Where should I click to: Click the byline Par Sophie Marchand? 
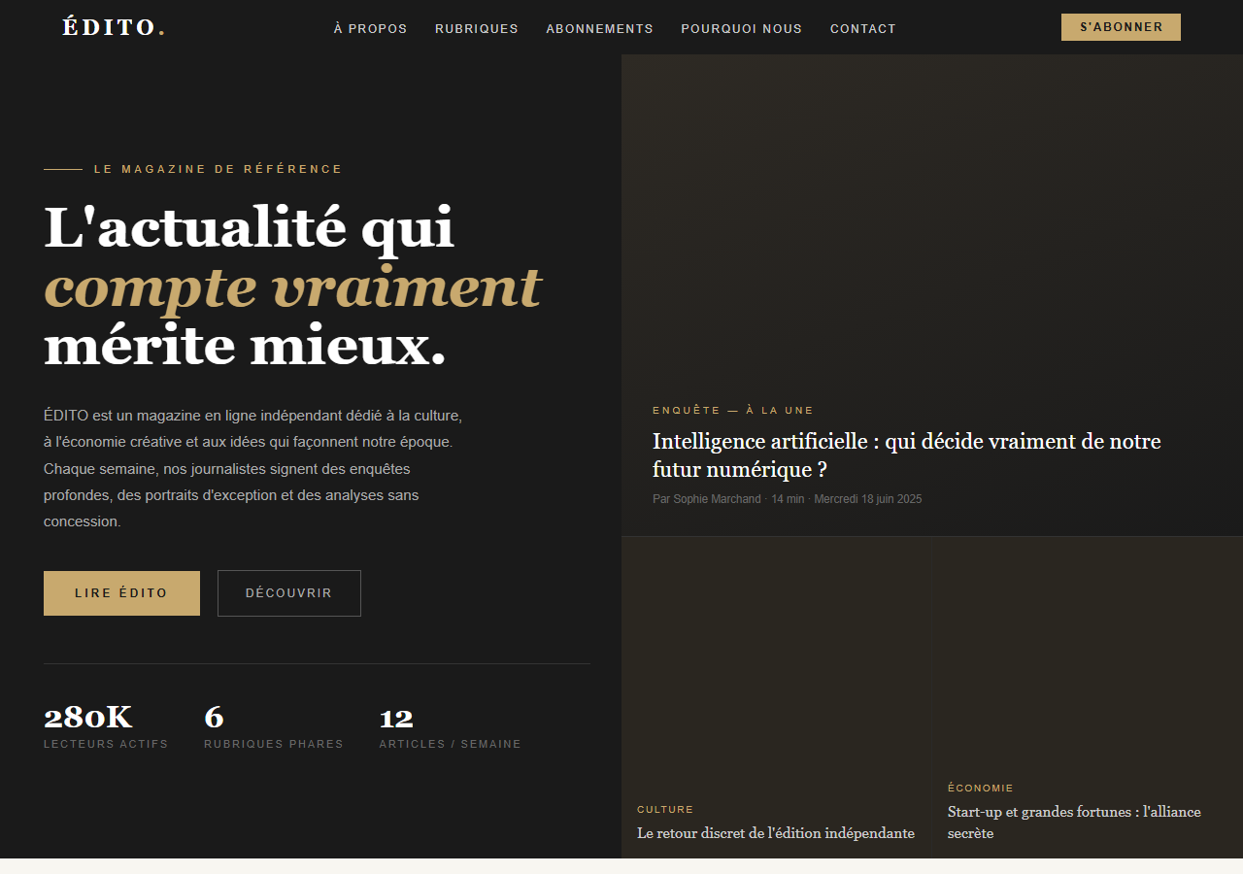[707, 499]
